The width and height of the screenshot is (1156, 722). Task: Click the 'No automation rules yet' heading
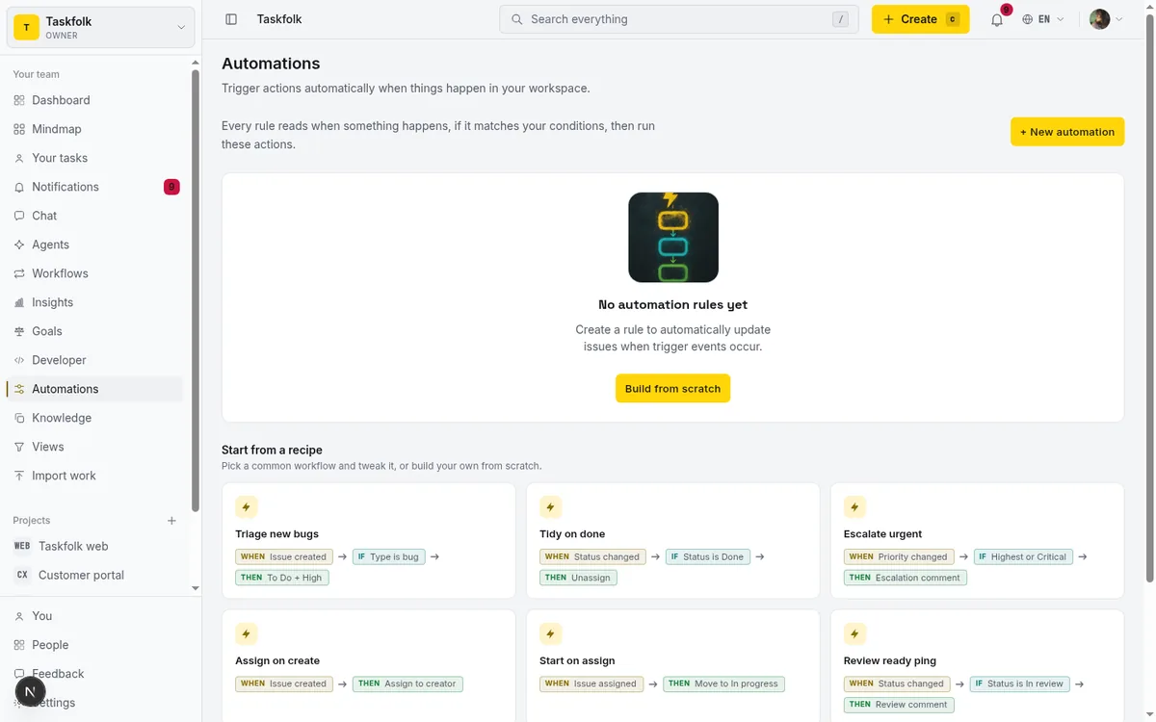(x=672, y=304)
